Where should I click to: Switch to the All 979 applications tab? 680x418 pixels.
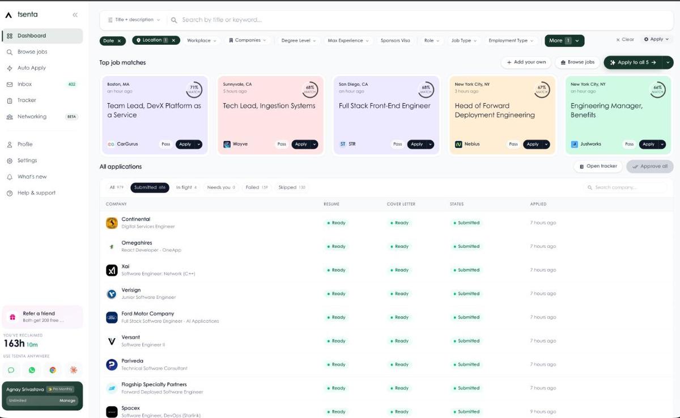[116, 187]
